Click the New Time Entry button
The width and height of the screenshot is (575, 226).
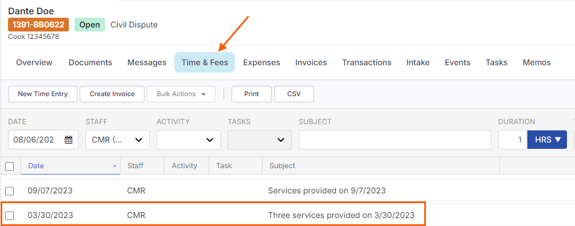[42, 94]
